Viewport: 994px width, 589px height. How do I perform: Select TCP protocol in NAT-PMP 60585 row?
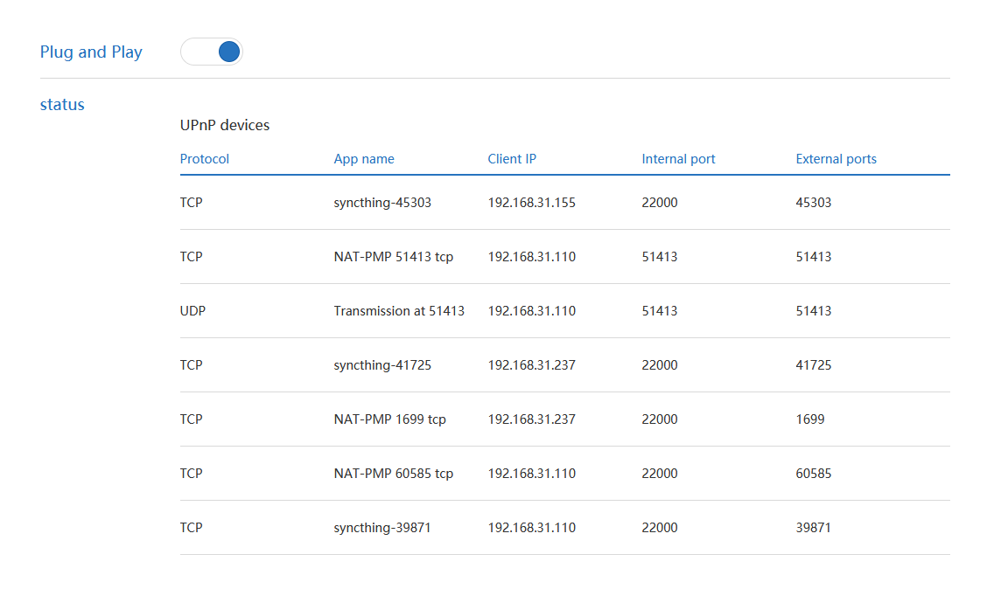click(191, 474)
